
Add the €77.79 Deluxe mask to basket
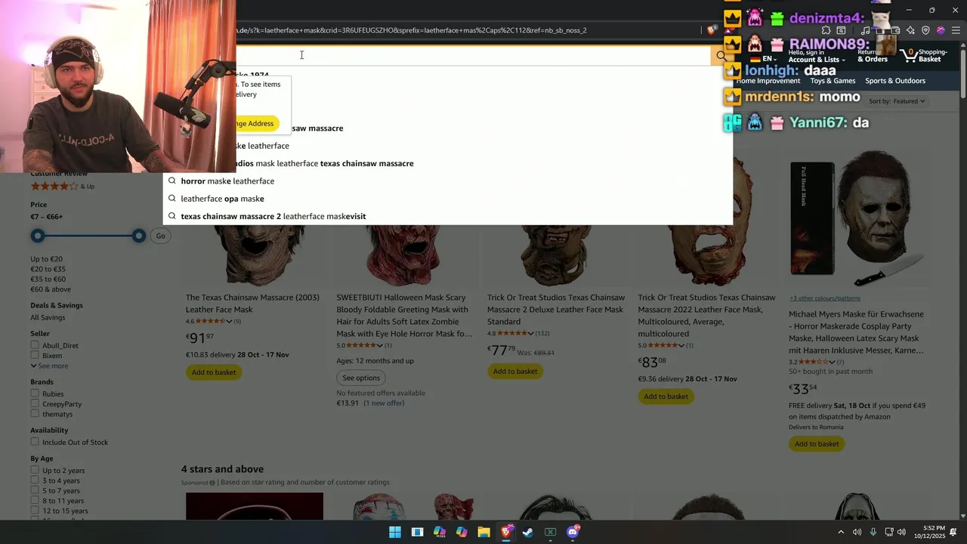[515, 371]
